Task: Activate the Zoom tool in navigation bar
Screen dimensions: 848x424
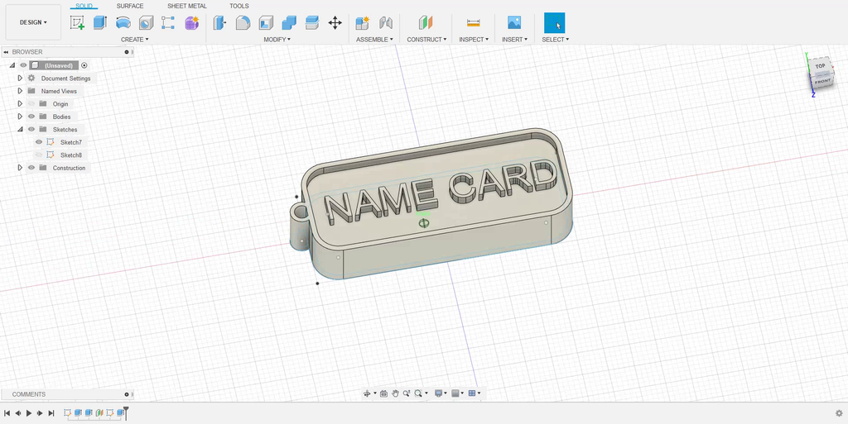Action: pyautogui.click(x=406, y=393)
